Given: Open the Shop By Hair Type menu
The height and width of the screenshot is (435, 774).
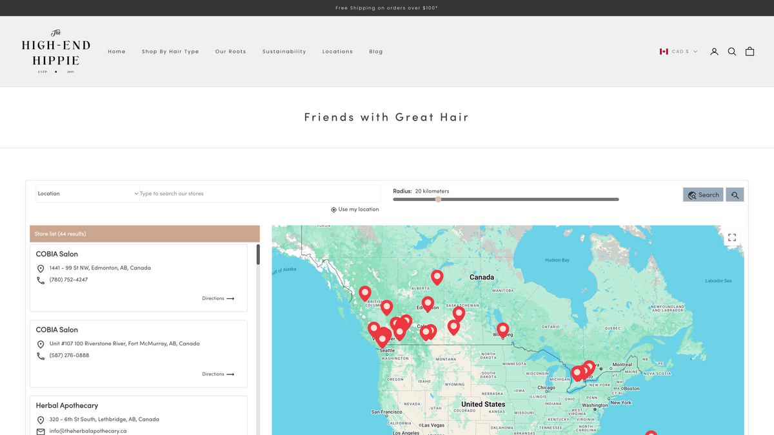Looking at the screenshot, I should click(x=170, y=52).
